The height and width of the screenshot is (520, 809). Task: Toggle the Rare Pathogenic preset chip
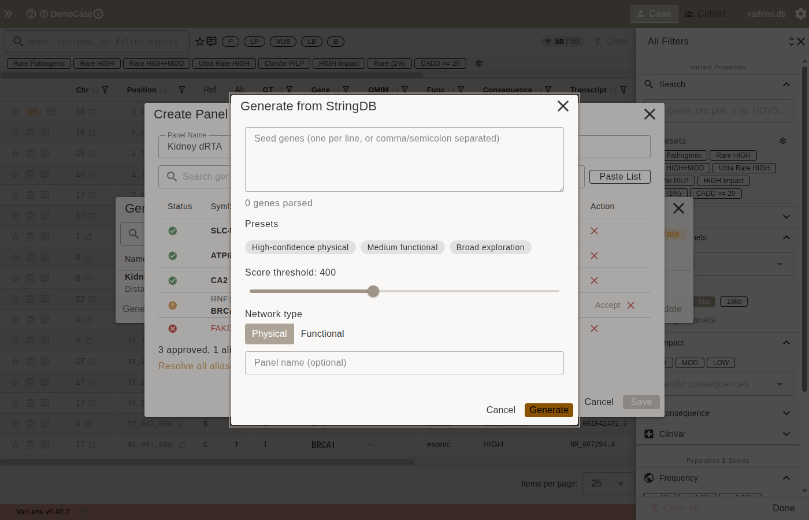click(x=38, y=63)
